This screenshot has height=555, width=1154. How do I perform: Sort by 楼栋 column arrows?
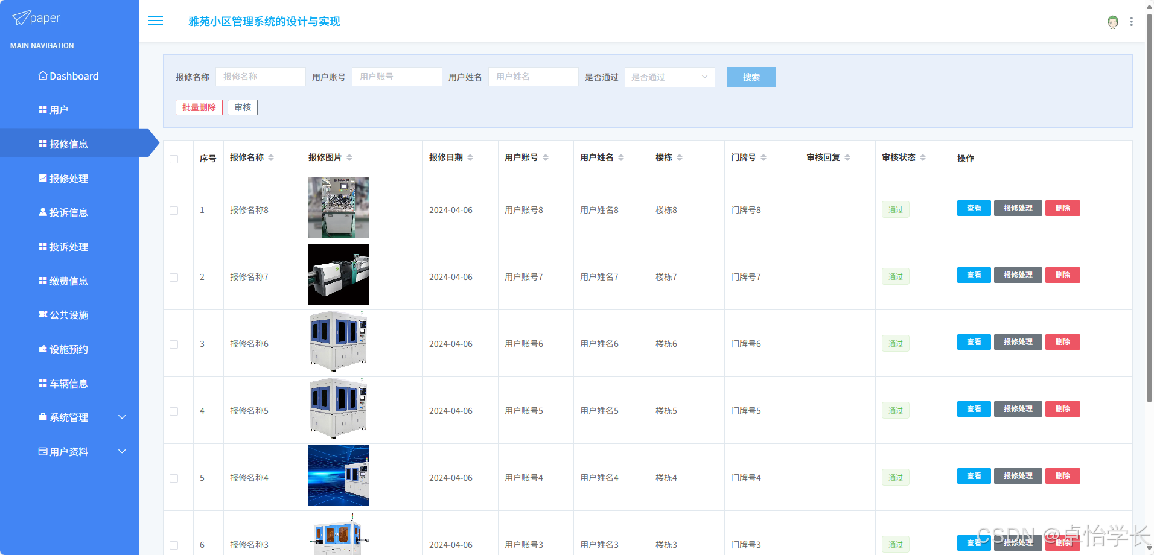(x=680, y=157)
